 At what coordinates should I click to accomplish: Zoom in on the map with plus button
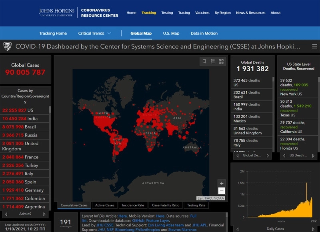point(222,183)
